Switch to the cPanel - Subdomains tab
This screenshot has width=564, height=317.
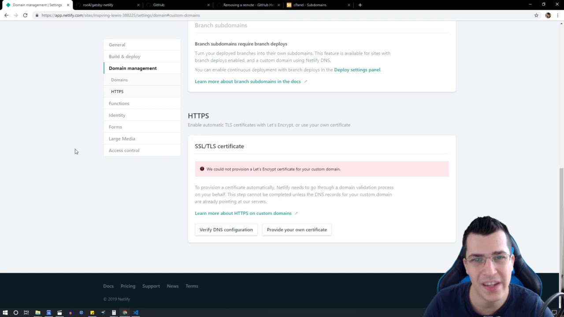[x=317, y=5]
